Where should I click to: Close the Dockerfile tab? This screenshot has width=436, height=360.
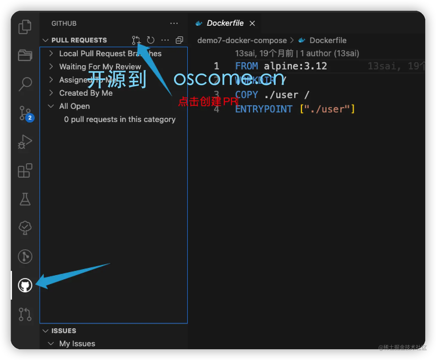252,23
